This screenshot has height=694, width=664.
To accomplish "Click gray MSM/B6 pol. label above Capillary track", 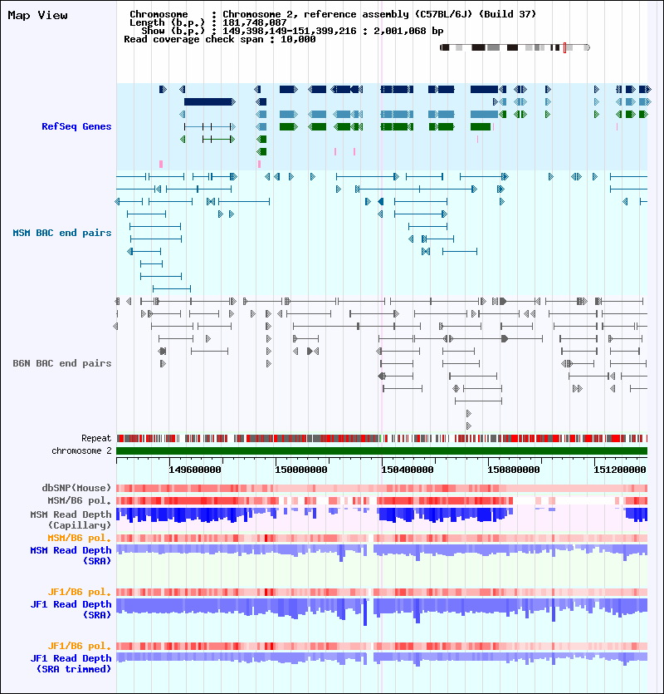I will 80,500.
